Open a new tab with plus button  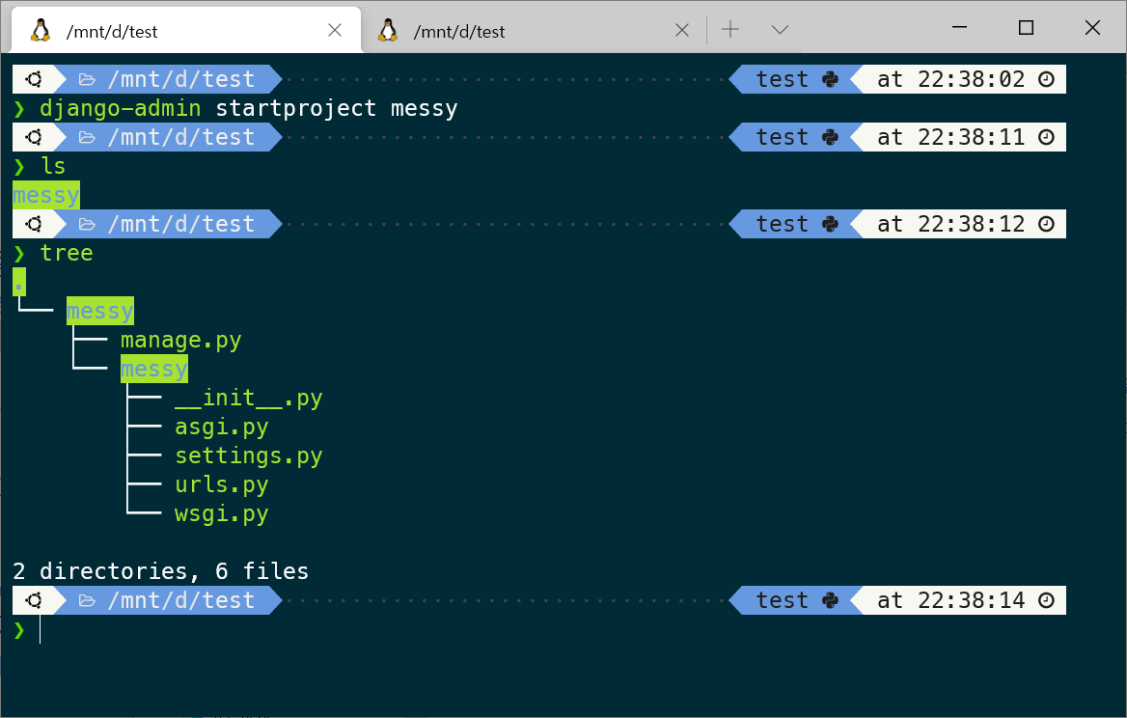[x=730, y=30]
